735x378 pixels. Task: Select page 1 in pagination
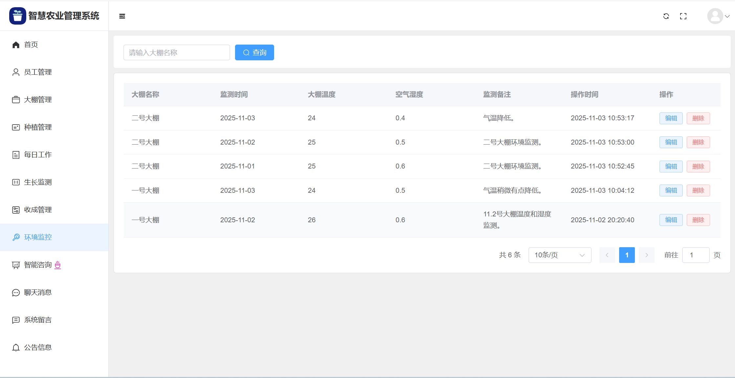coord(627,255)
